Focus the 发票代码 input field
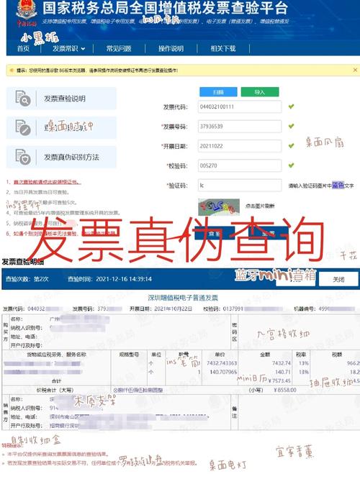The width and height of the screenshot is (360, 479). click(240, 106)
